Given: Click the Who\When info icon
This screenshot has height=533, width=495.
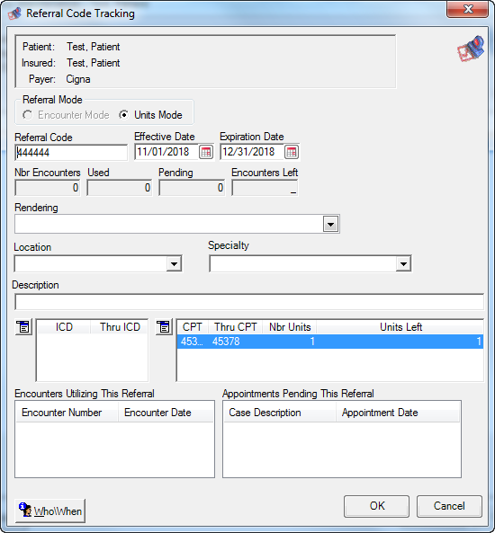Looking at the screenshot, I should pos(25,510).
